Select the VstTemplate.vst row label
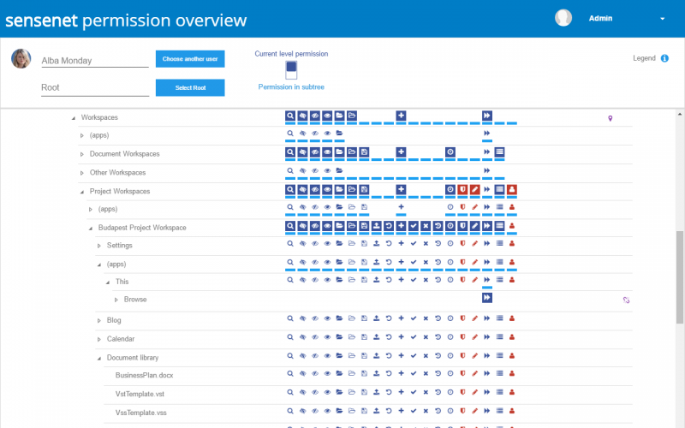Screen dimensions: 685x428 (x=140, y=395)
